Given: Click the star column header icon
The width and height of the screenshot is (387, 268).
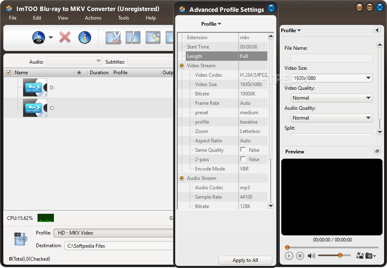Looking at the screenshot, I should [79, 73].
